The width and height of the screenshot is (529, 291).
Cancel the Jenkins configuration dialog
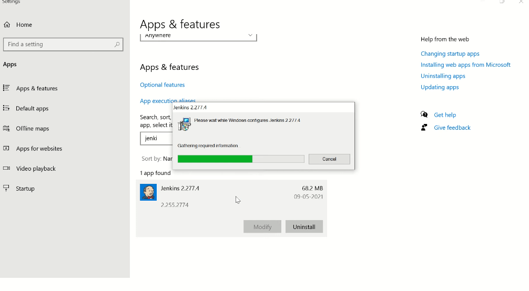pyautogui.click(x=329, y=159)
